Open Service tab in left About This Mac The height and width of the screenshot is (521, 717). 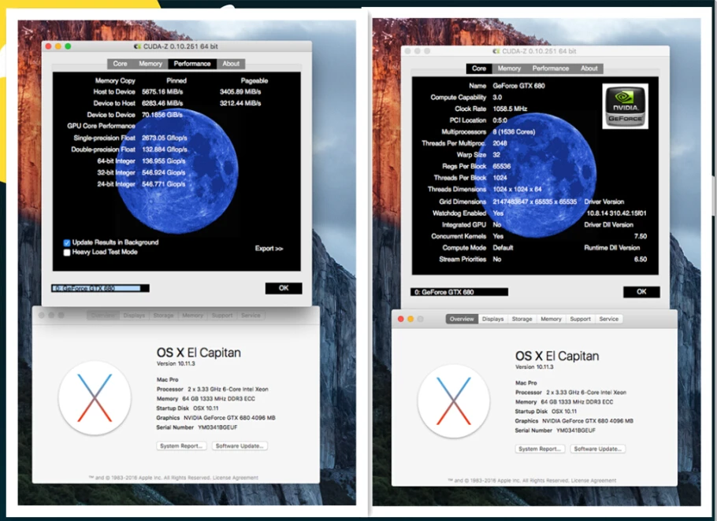[x=251, y=316]
